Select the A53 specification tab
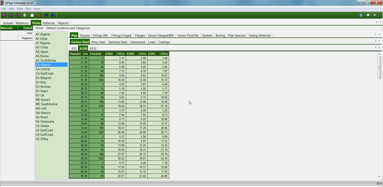This screenshot has height=187, width=383. [74, 48]
